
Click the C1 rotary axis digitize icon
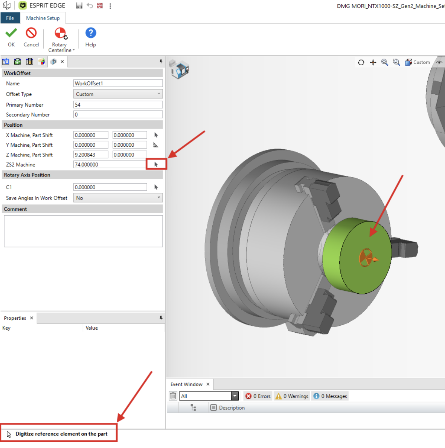point(156,187)
